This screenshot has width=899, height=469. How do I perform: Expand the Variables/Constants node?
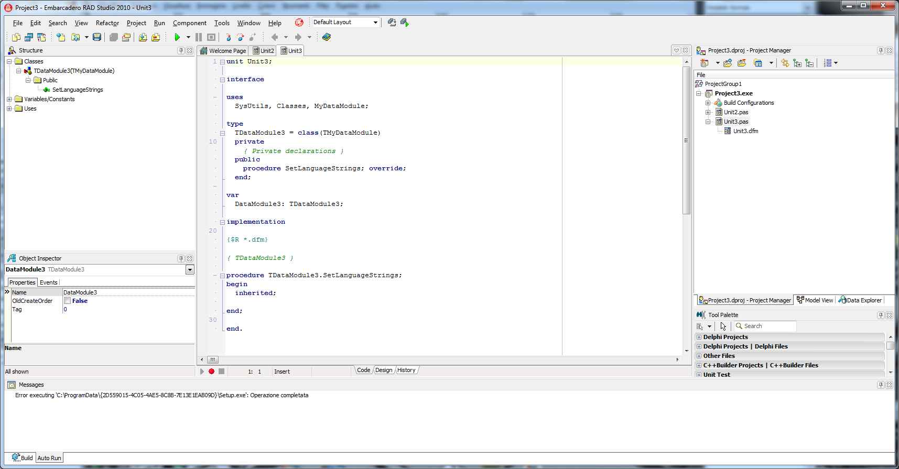point(9,99)
